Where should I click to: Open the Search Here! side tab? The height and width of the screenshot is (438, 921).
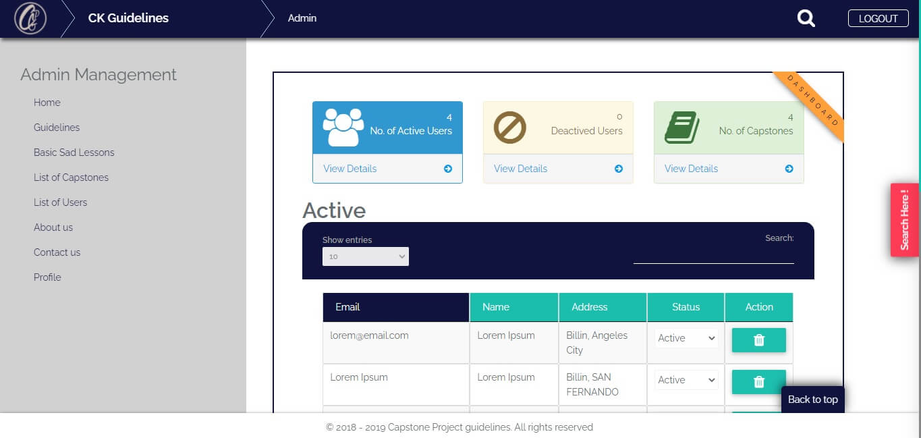click(x=905, y=220)
